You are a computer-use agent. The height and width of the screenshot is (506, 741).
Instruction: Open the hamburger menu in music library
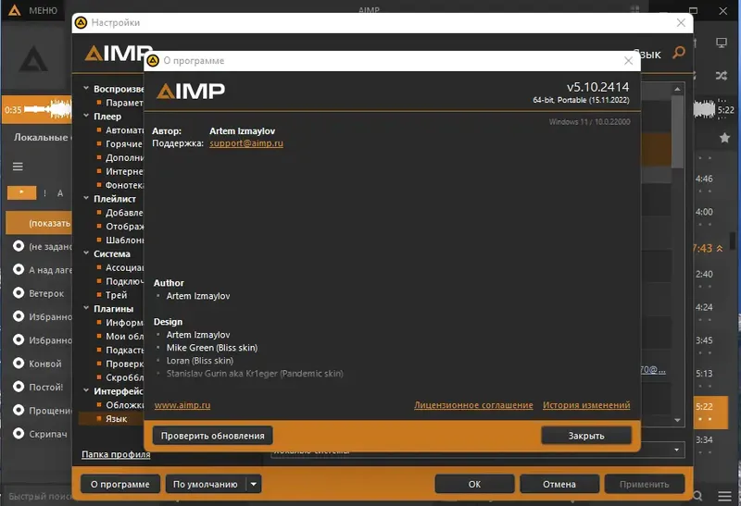18,167
